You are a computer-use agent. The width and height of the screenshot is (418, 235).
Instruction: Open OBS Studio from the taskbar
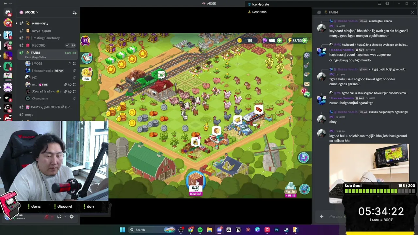181,230
